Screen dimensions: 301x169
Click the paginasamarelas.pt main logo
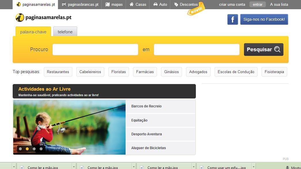tap(43, 18)
